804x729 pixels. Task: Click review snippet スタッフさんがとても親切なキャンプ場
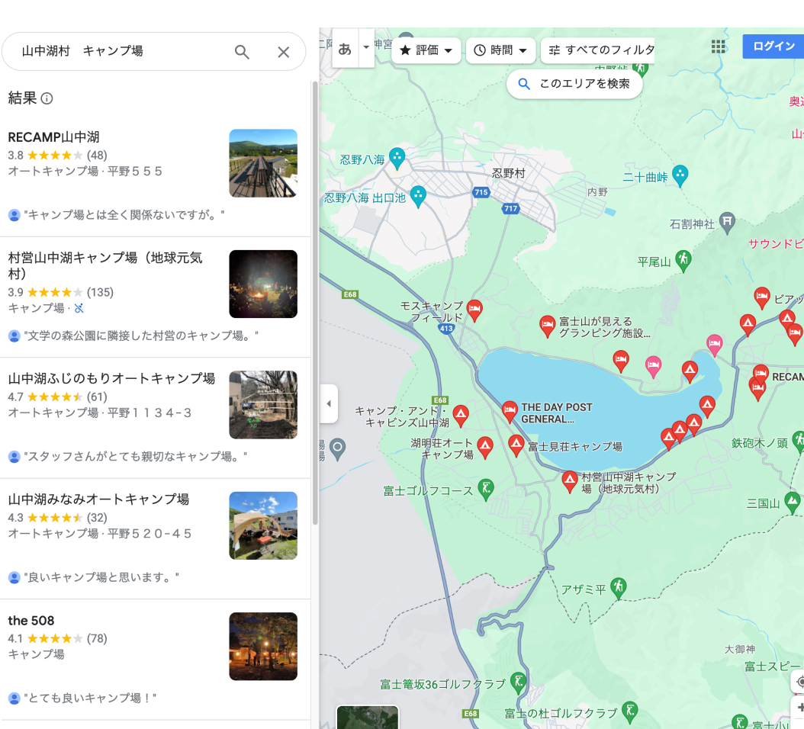pyautogui.click(x=135, y=456)
